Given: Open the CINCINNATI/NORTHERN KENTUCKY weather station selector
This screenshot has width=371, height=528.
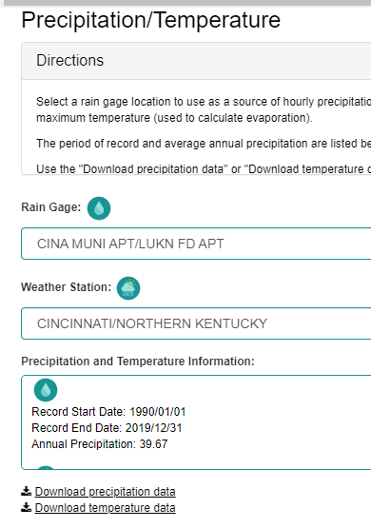Looking at the screenshot, I should (196, 323).
